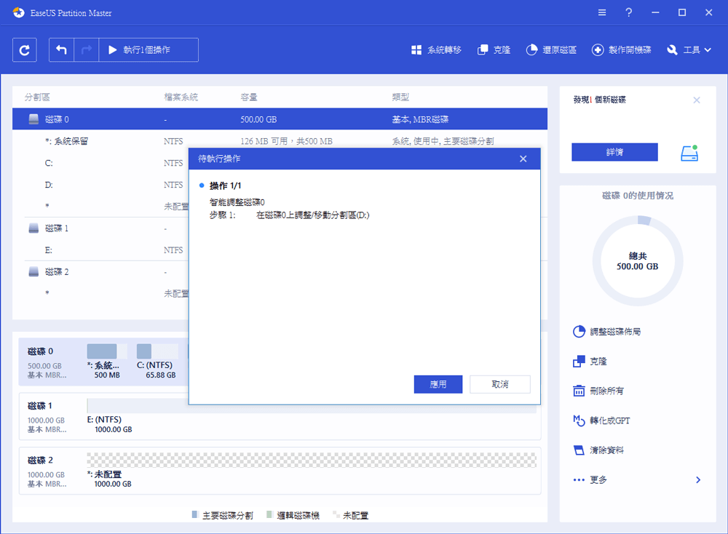Select the D: partition row

(x=100, y=185)
